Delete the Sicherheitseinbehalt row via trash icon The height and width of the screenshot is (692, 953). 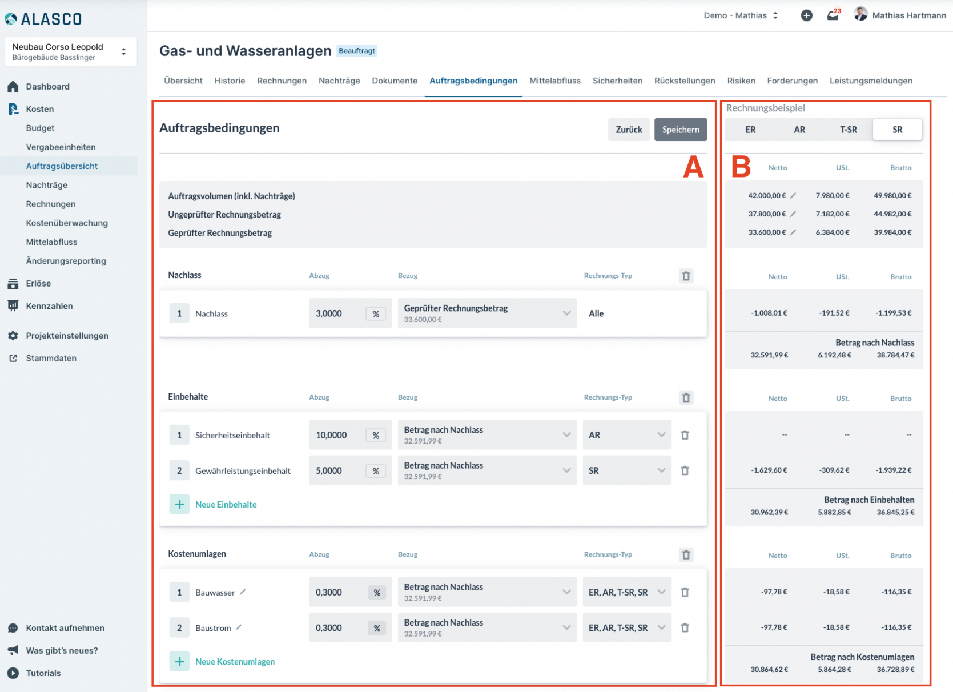pyautogui.click(x=685, y=435)
